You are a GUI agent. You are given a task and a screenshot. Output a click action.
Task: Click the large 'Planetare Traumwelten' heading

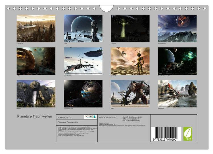35,116
